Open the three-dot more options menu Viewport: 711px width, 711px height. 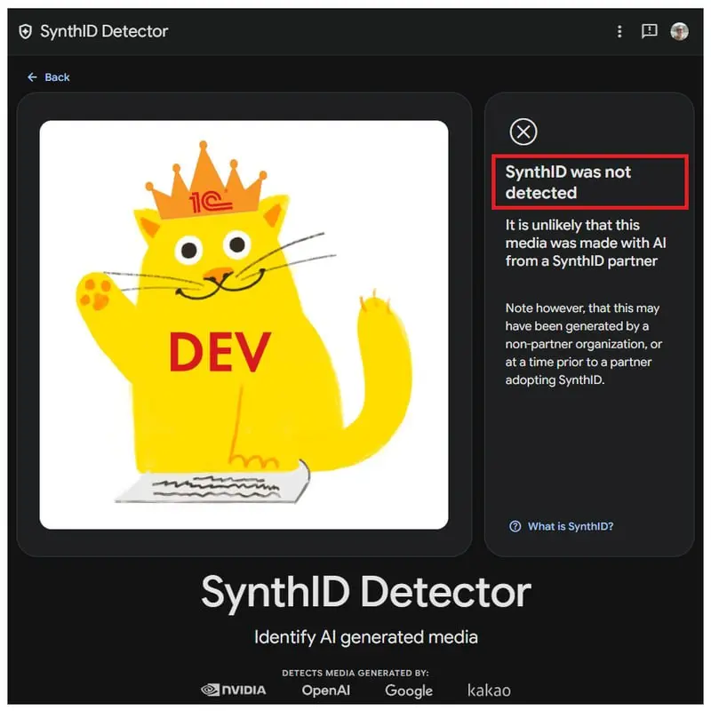click(x=619, y=31)
